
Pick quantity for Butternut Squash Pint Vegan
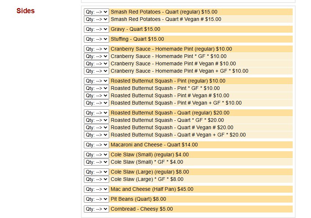(x=96, y=95)
